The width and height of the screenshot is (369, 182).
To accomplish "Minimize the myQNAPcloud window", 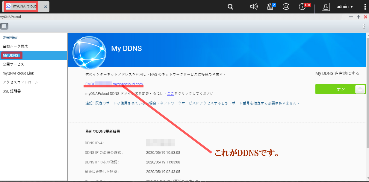I will click(x=351, y=17).
